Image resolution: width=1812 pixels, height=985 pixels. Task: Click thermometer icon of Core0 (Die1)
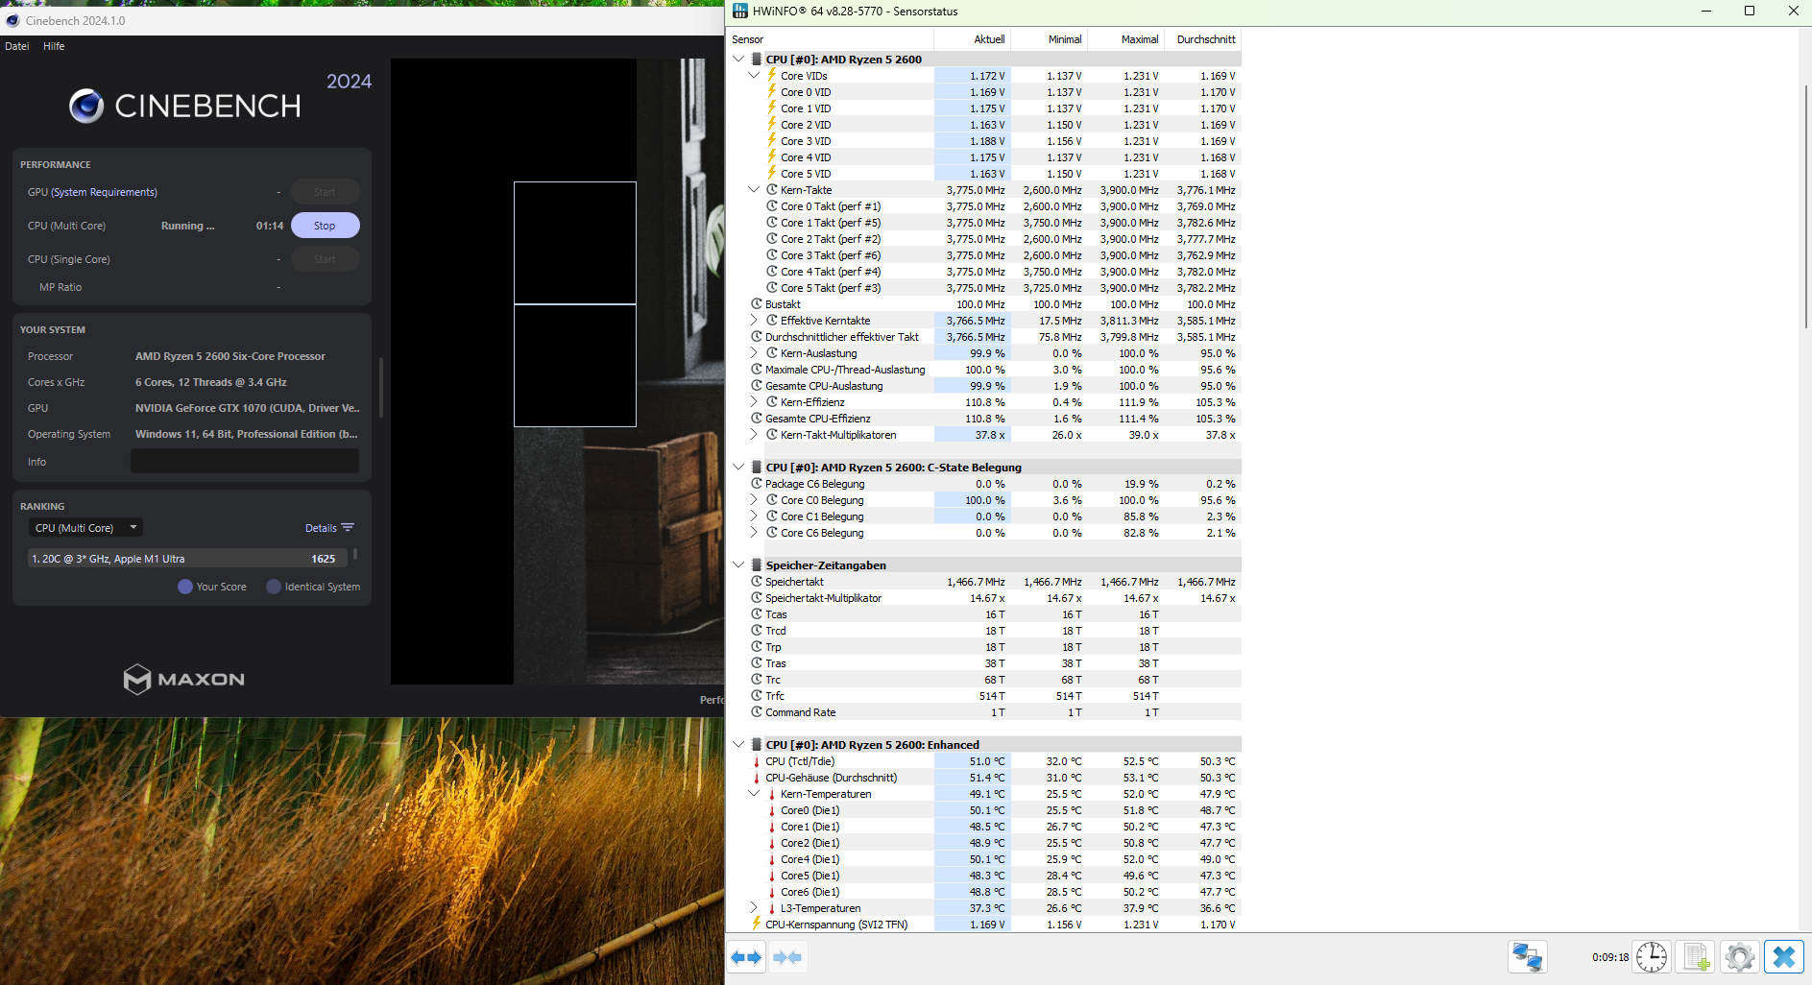[772, 810]
